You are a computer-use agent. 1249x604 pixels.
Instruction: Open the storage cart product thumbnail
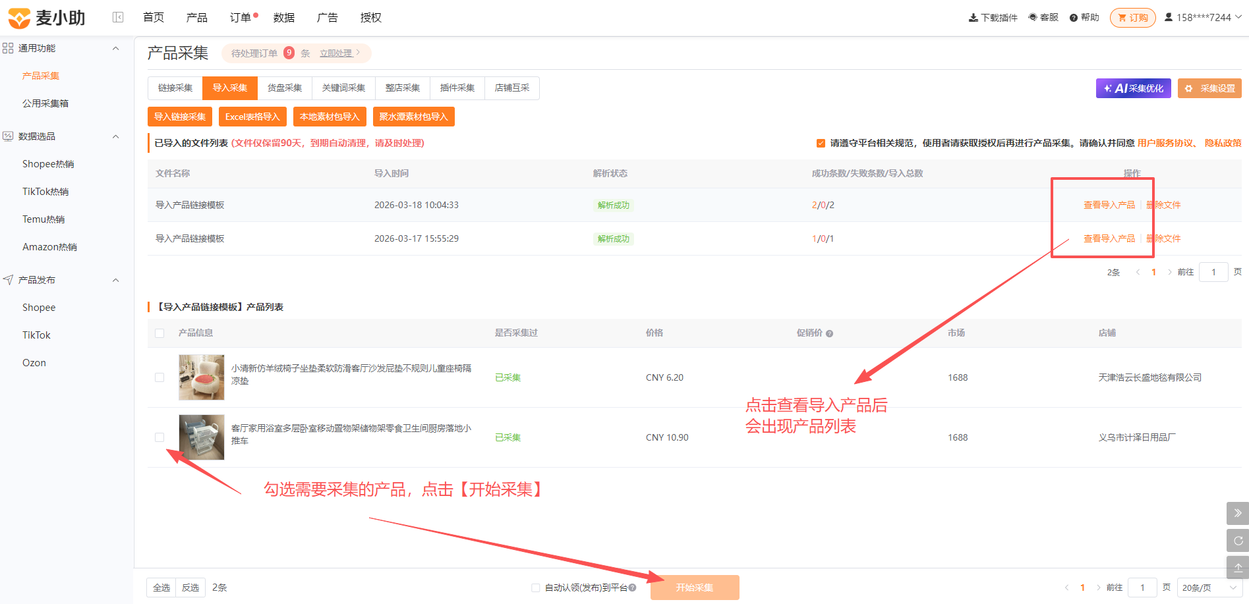[x=202, y=437]
